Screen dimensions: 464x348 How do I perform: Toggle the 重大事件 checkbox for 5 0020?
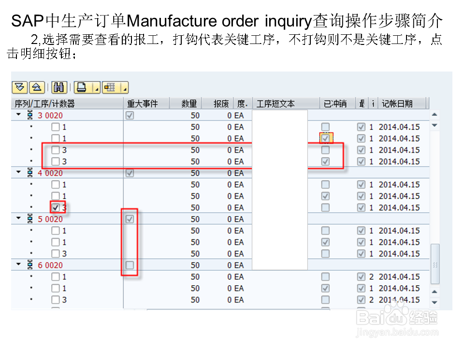(130, 219)
